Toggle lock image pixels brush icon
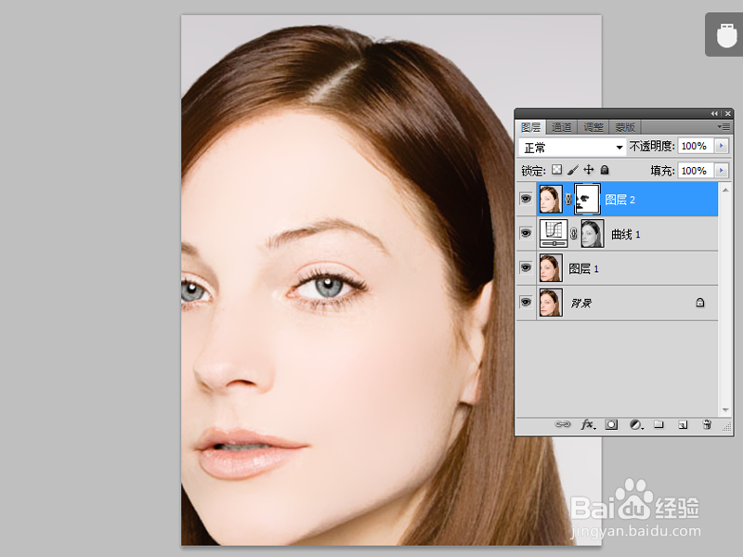Viewport: 743px width, 557px height. [x=573, y=170]
